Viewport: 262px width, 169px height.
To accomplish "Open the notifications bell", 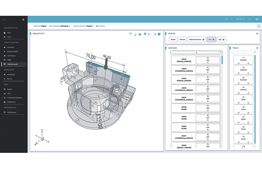I will [250, 19].
